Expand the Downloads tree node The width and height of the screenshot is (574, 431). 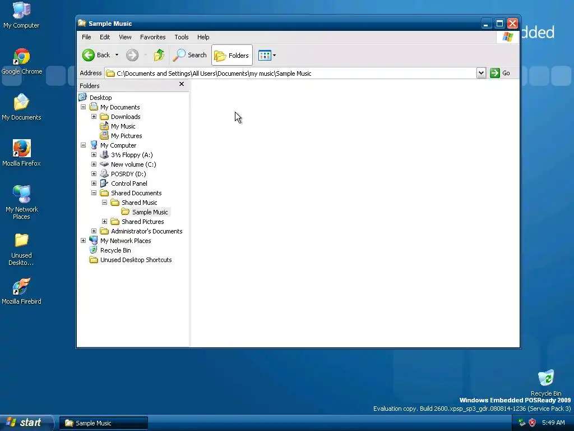(x=94, y=117)
